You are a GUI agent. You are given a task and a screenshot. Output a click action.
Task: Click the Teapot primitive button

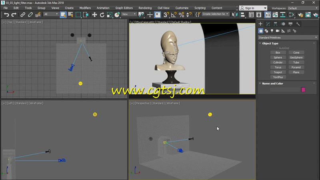[278, 72]
